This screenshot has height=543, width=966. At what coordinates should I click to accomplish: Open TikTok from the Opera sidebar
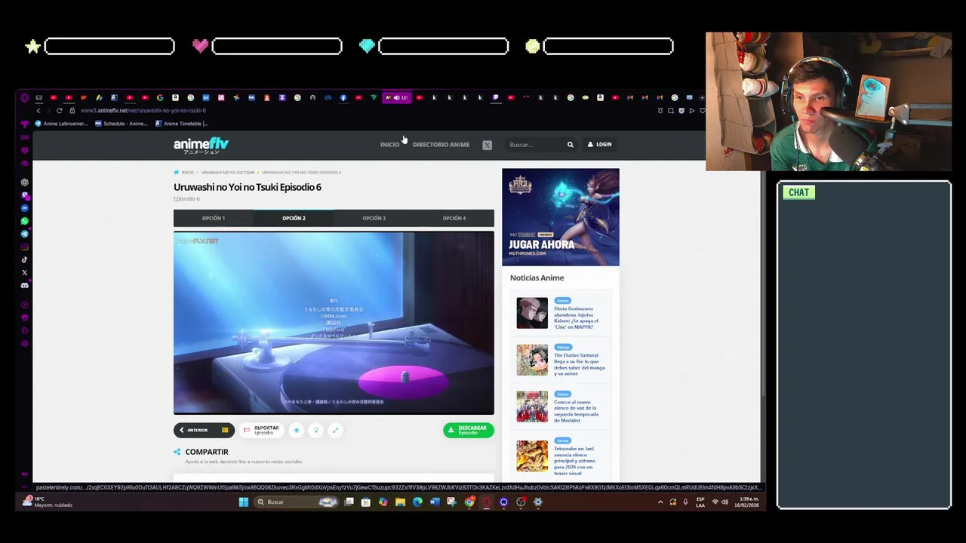click(25, 259)
